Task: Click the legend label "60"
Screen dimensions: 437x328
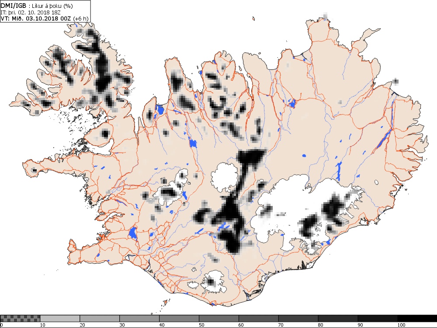Action: click(241, 325)
